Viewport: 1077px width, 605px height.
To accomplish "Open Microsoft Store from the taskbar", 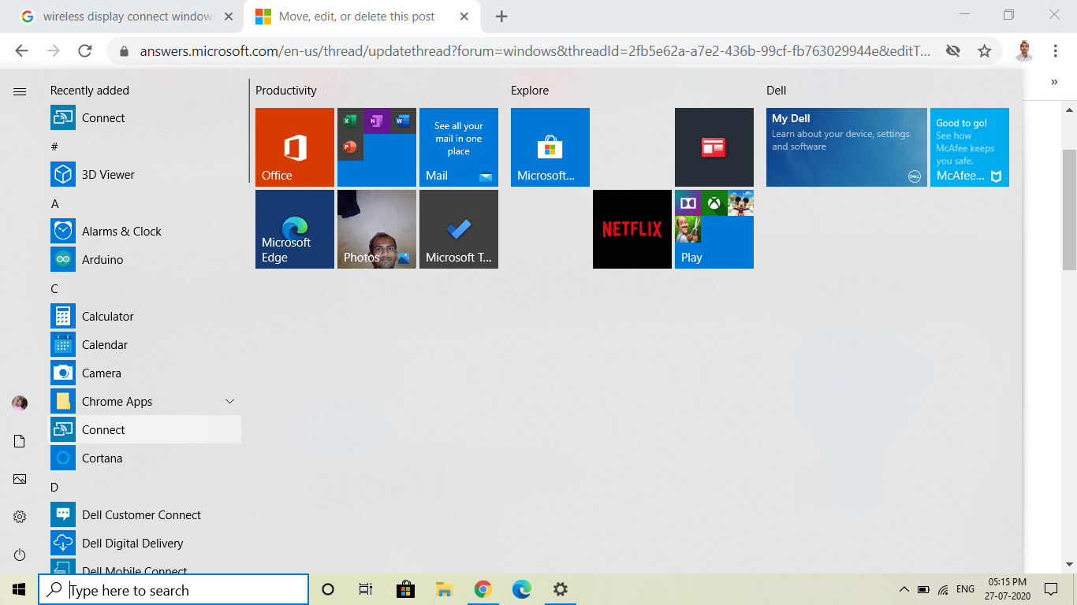I will click(x=405, y=589).
